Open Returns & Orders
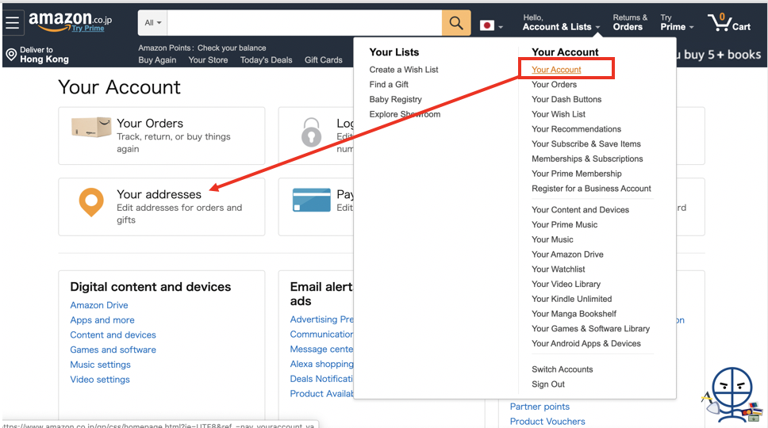The image size is (768, 428). coord(629,23)
